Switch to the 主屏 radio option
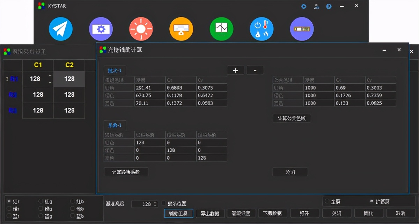419x224 pixels. 327,201
